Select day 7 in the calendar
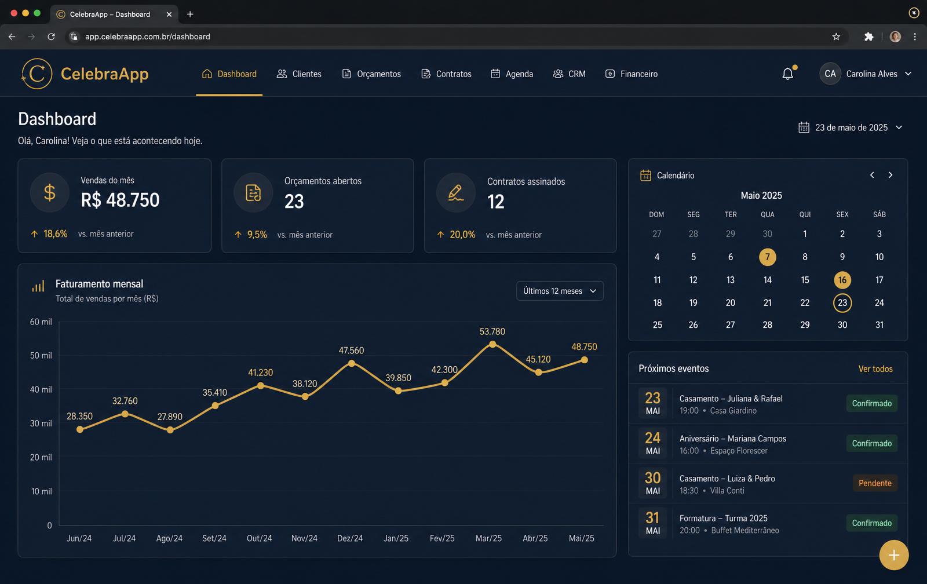This screenshot has height=584, width=927. click(768, 257)
